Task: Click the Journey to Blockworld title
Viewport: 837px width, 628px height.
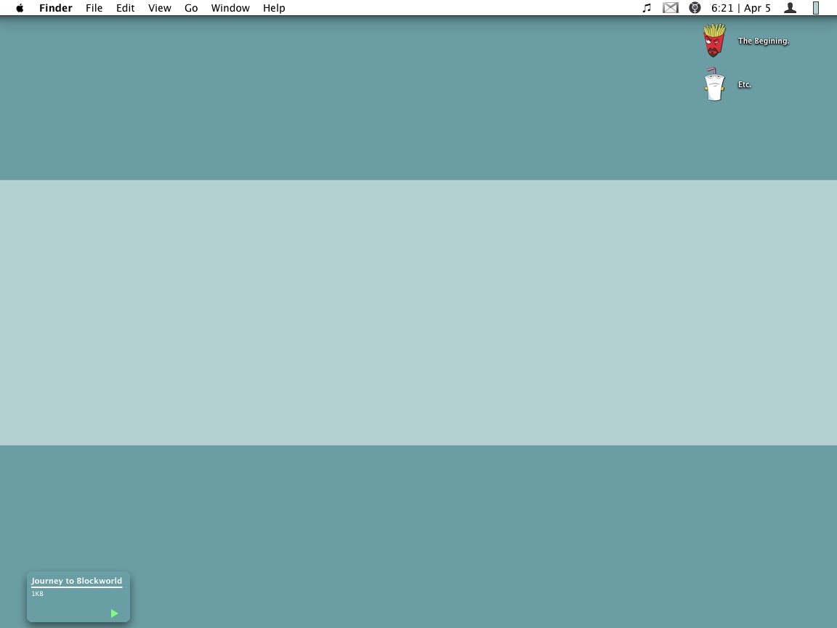Action: 76,581
